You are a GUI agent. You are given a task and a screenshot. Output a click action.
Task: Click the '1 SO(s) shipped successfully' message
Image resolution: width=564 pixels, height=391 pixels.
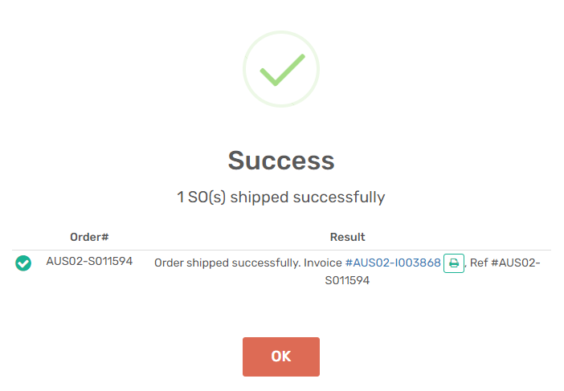(281, 198)
